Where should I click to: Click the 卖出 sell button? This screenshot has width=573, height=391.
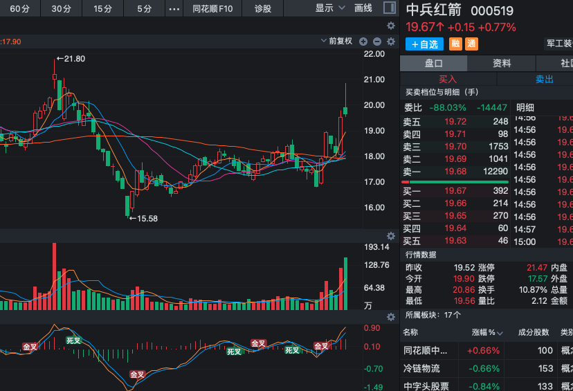pyautogui.click(x=545, y=79)
